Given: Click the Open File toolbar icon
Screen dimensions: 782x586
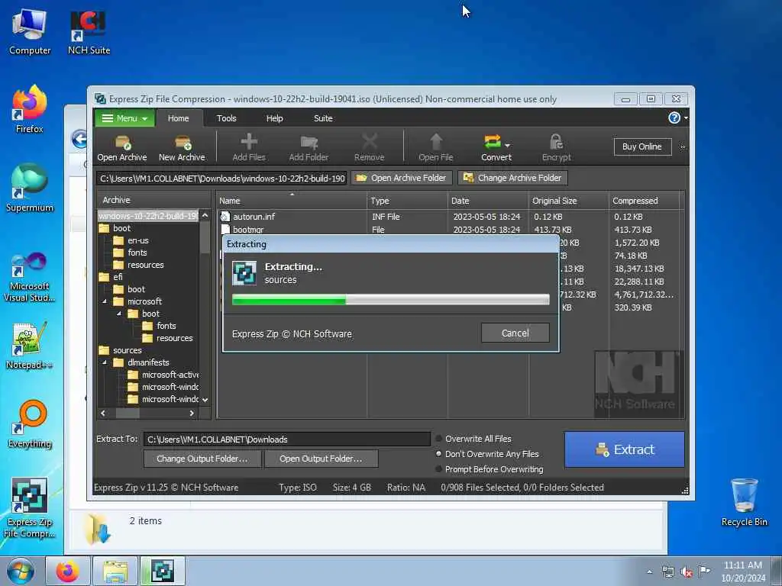Looking at the screenshot, I should point(436,147).
